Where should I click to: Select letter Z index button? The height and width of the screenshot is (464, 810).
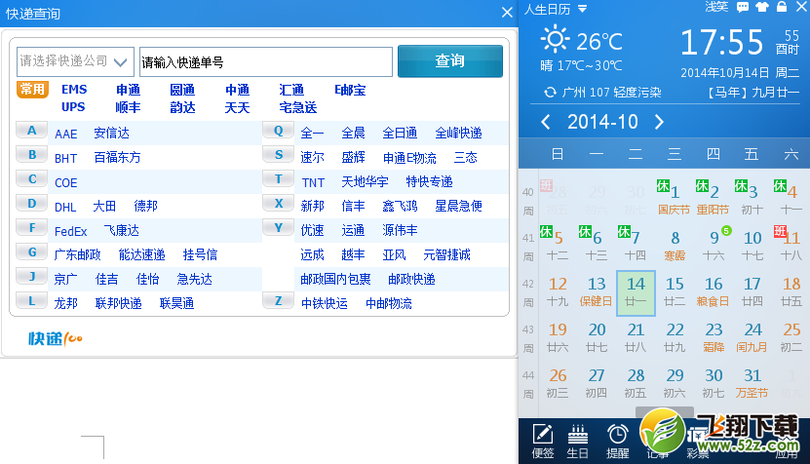click(x=279, y=300)
